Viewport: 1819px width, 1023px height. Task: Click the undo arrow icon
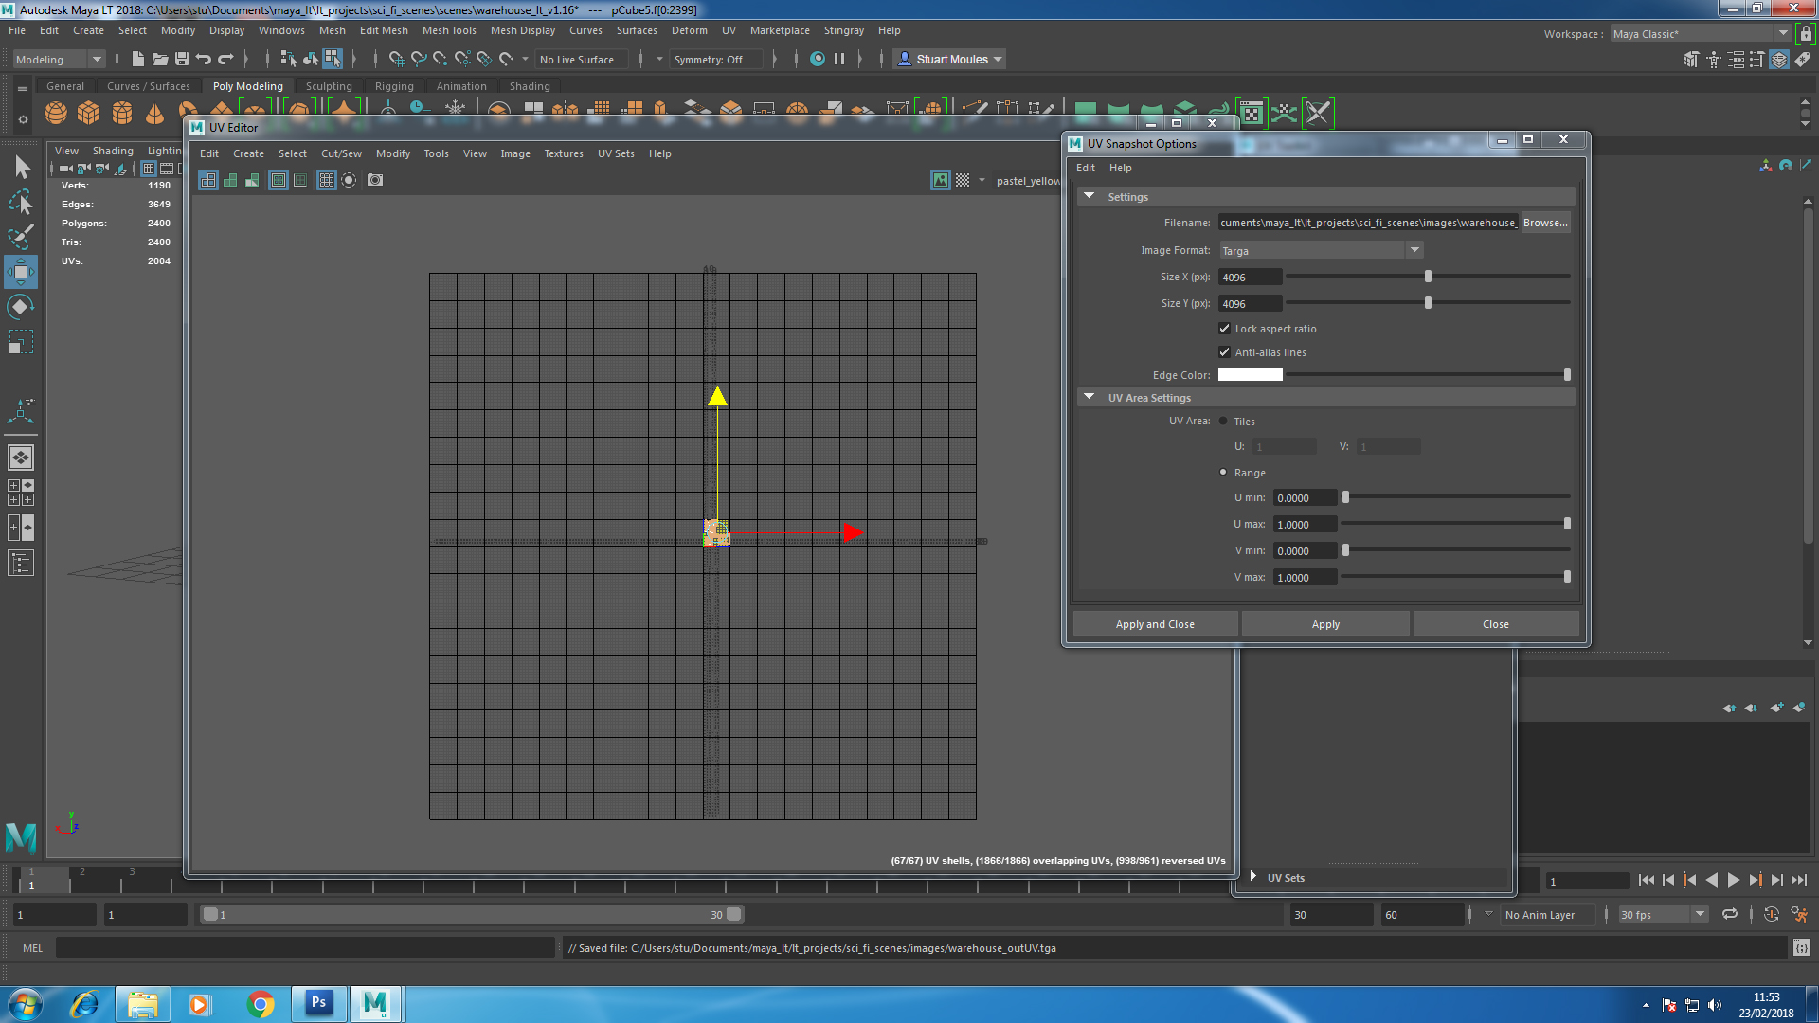coord(204,59)
